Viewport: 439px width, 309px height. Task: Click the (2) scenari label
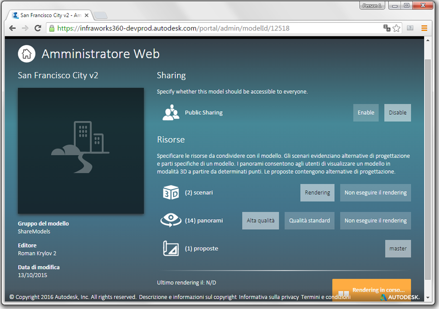199,193
